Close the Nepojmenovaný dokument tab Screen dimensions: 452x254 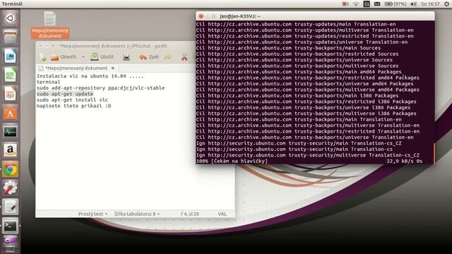click(x=113, y=68)
